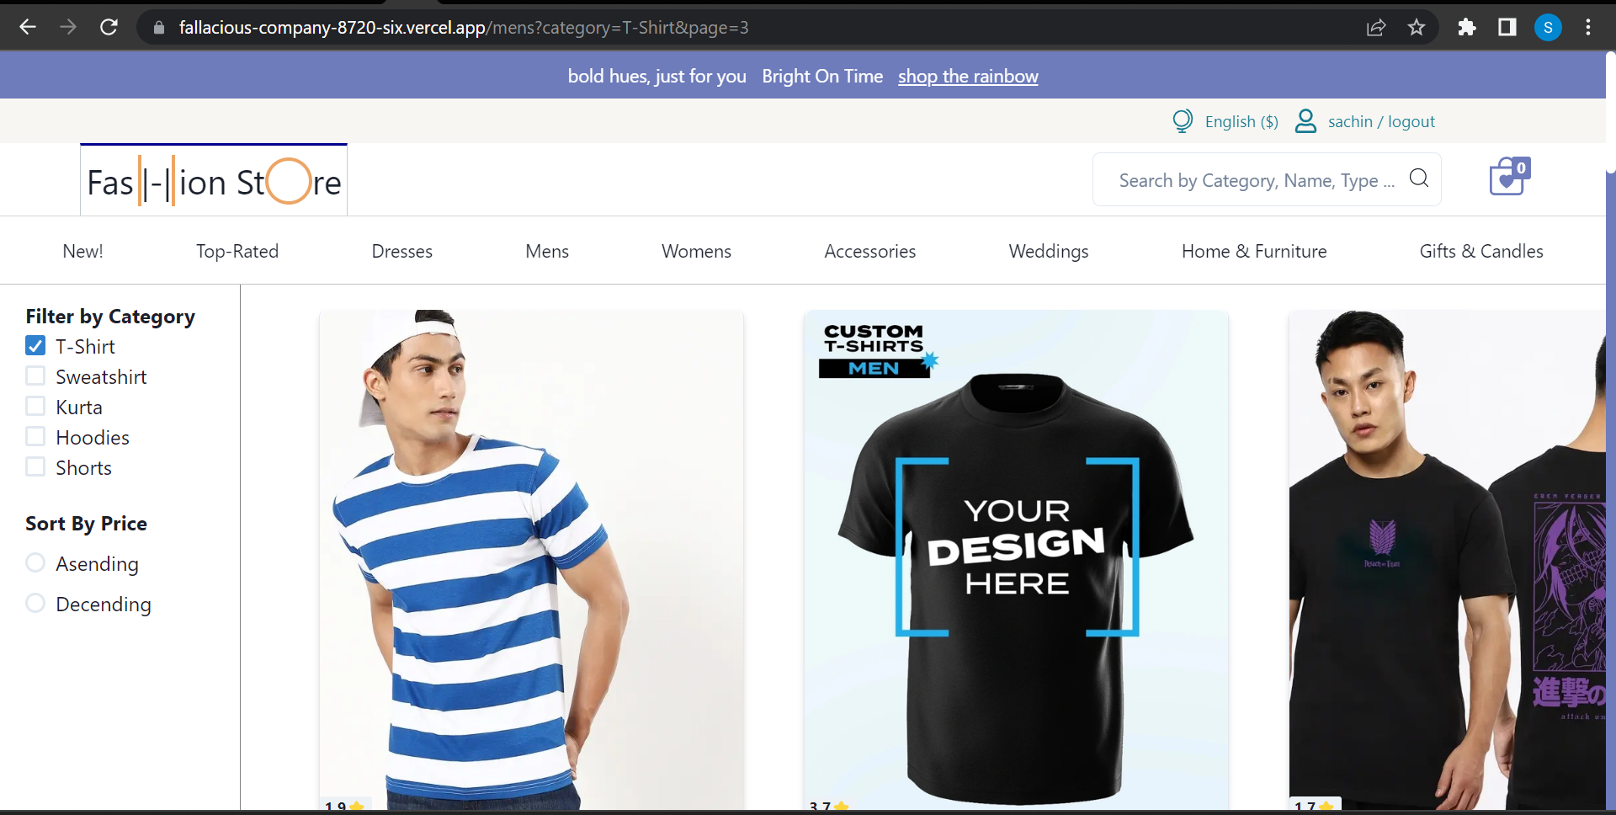Reload the page using the refresh icon
Image resolution: width=1616 pixels, height=815 pixels.
pos(109,28)
